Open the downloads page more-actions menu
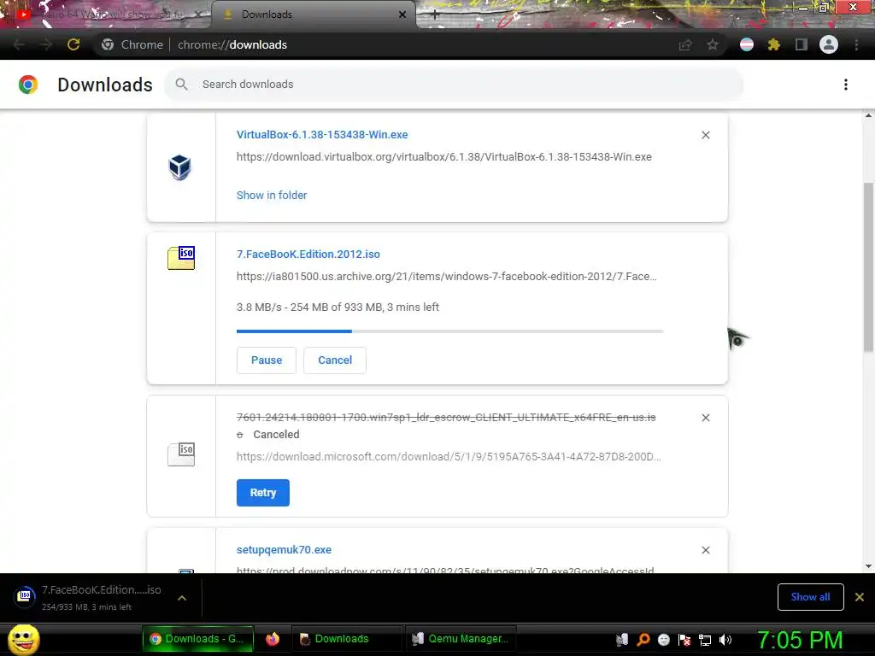 click(x=846, y=85)
